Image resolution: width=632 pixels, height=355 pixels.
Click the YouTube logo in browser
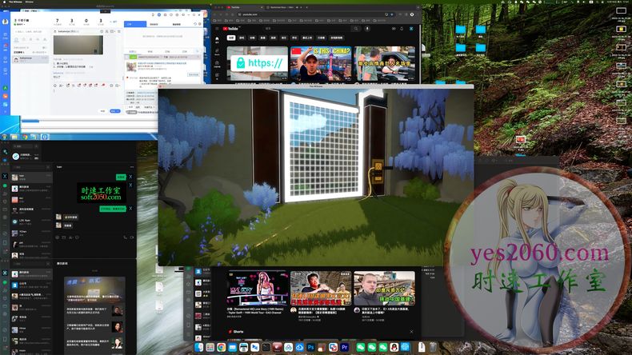[231, 29]
